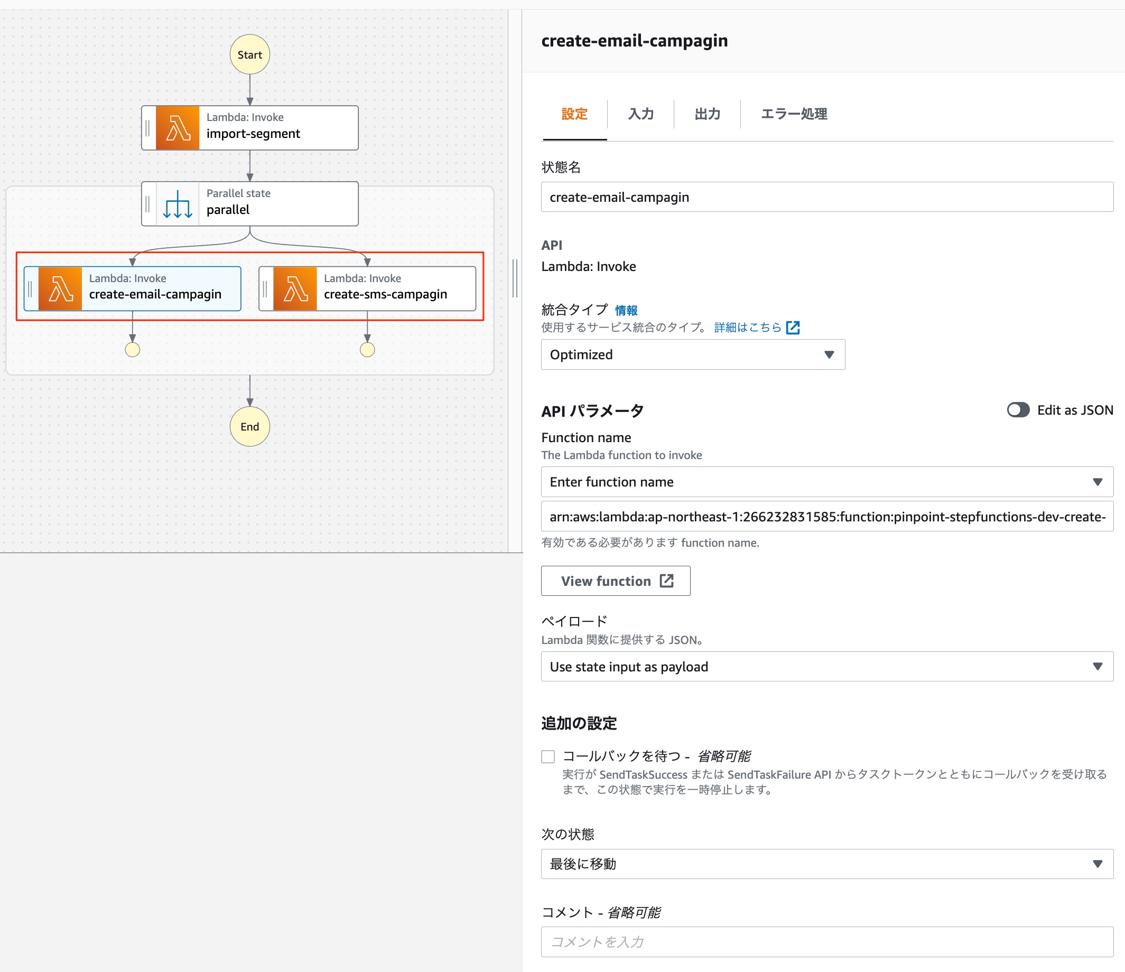Click the 状態名 input field
1125x972 pixels.
[x=827, y=197]
